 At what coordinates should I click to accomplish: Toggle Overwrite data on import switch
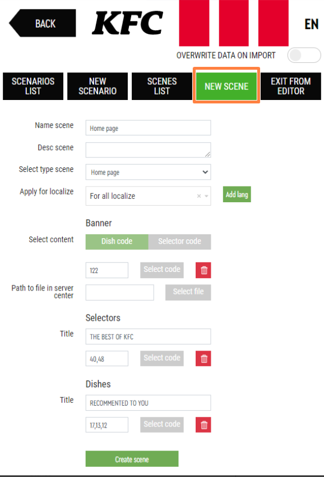[x=304, y=55]
